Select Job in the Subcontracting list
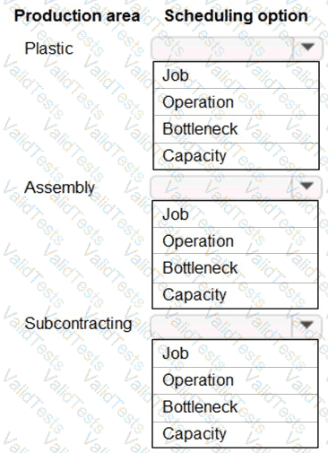The width and height of the screenshot is (328, 453). 236,353
